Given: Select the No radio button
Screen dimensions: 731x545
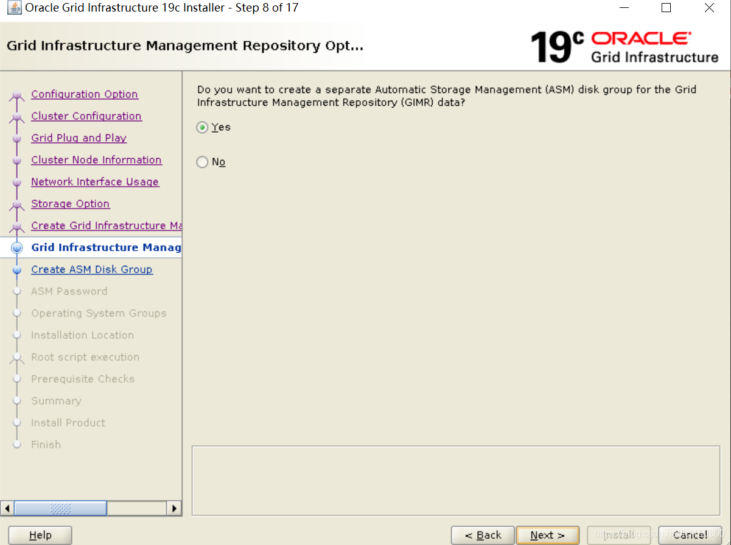Looking at the screenshot, I should (202, 162).
